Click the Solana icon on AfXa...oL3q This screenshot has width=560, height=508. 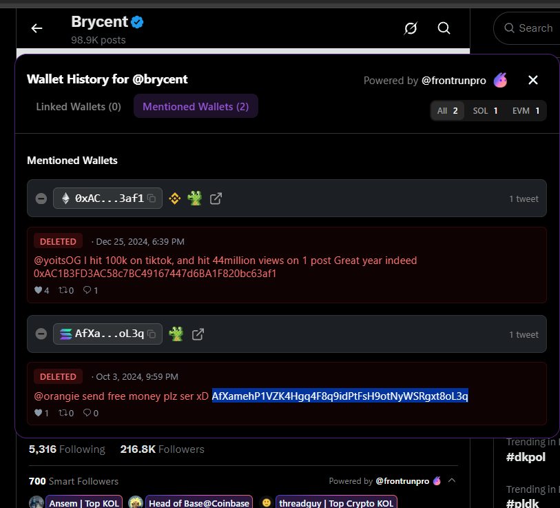[x=65, y=334]
